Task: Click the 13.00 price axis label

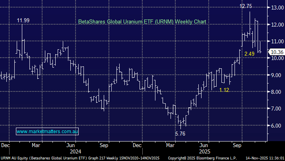Action: pyautogui.click(x=276, y=8)
